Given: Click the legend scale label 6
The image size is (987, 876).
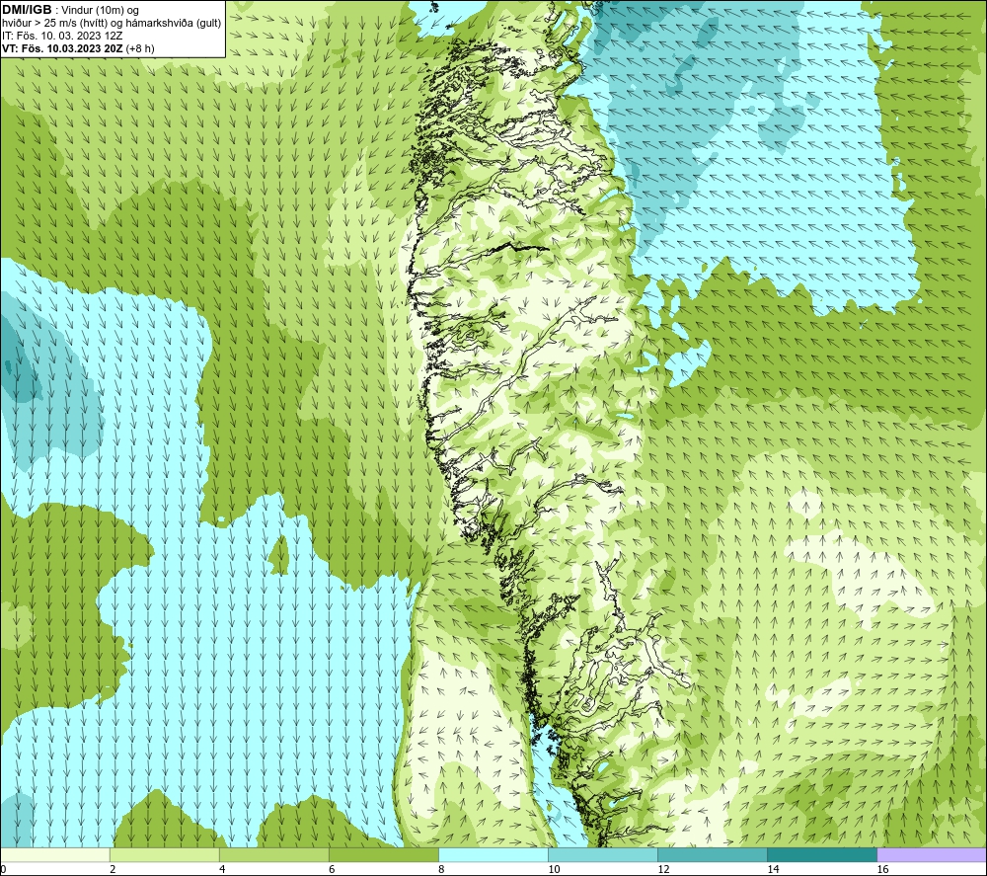Looking at the screenshot, I should 332,869.
